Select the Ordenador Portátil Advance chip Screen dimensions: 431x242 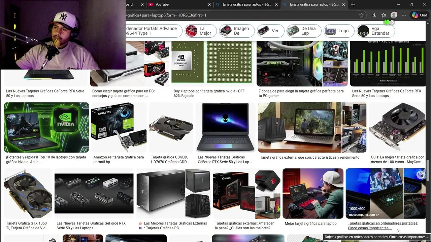154,31
